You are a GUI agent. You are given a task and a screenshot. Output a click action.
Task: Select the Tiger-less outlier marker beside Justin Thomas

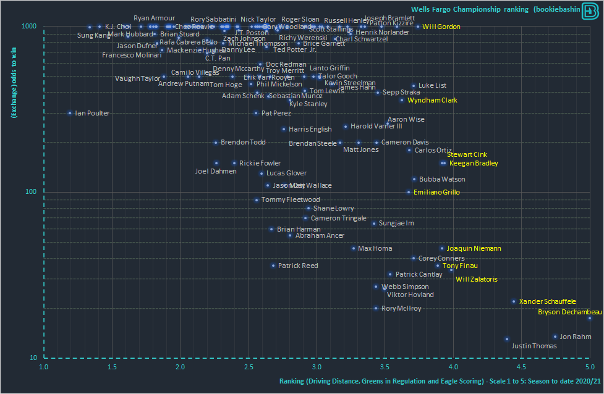click(507, 339)
